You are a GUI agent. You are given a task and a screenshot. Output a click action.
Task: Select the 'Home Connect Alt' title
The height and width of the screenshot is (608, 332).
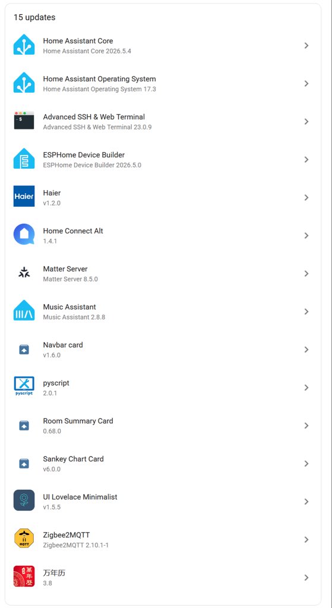pos(73,231)
